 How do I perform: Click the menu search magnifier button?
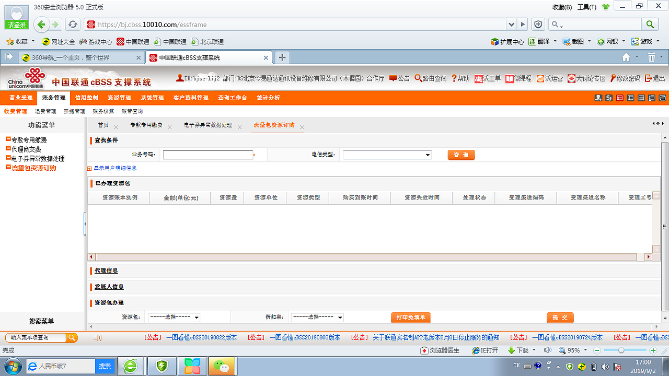coord(72,338)
